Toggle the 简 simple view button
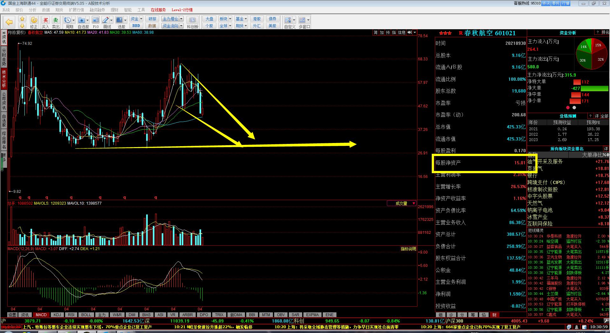The image size is (610, 333). [x=376, y=32]
